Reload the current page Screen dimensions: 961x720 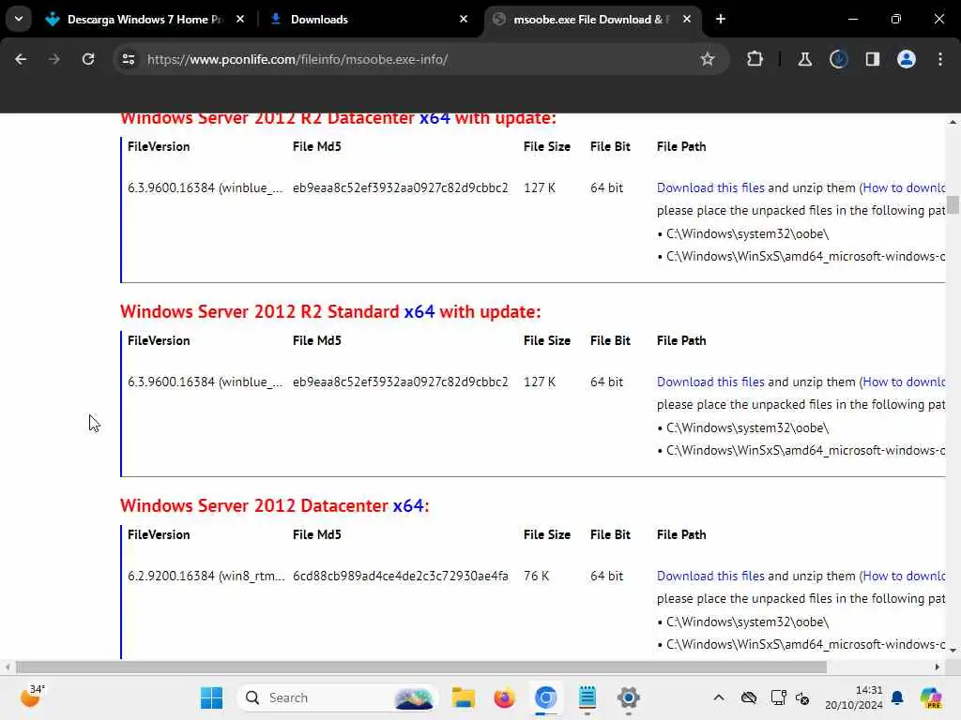point(88,59)
